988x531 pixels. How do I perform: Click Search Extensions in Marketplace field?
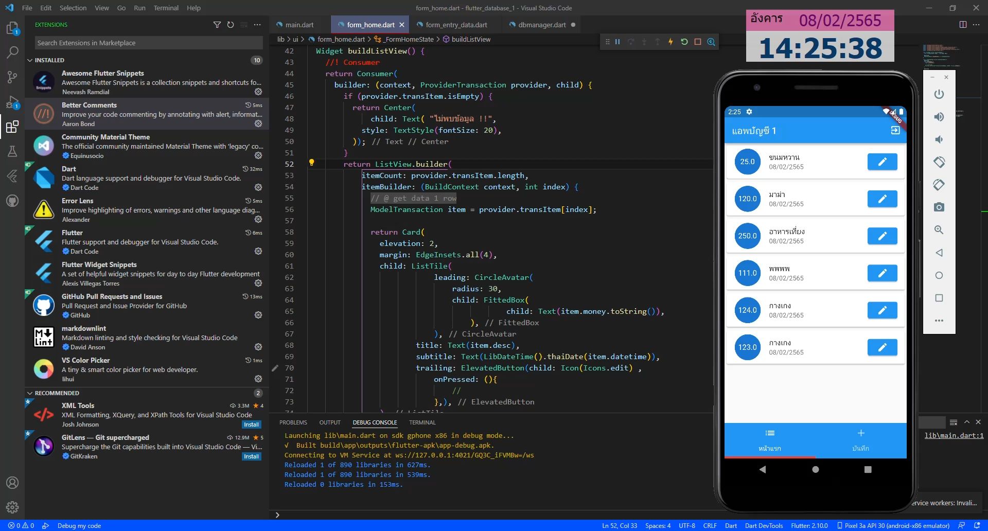(149, 43)
